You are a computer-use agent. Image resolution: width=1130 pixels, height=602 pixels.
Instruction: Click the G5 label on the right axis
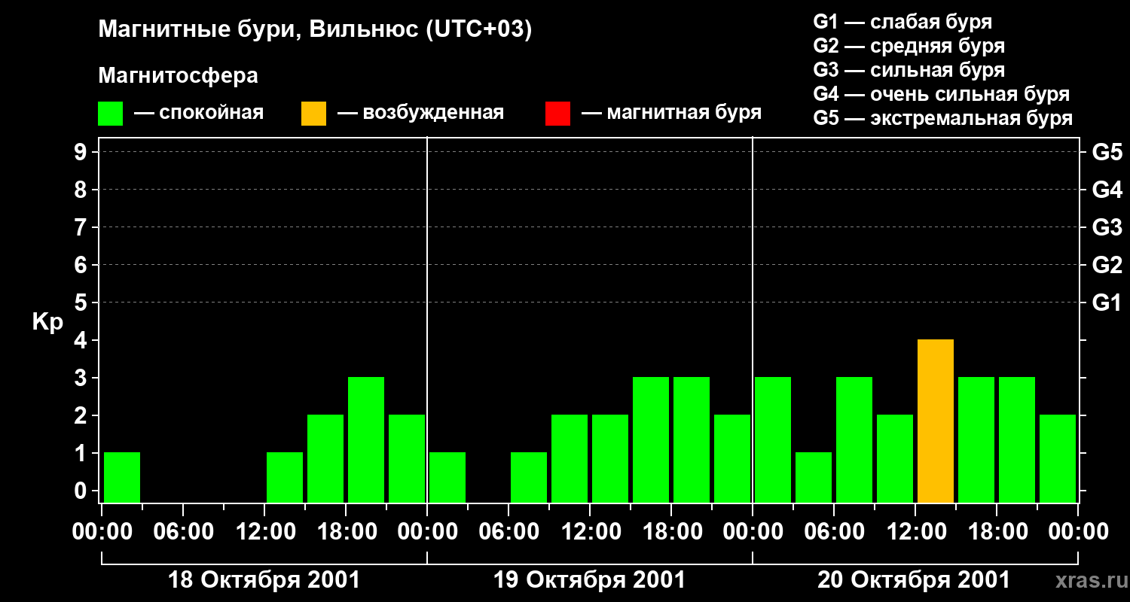point(1107,153)
